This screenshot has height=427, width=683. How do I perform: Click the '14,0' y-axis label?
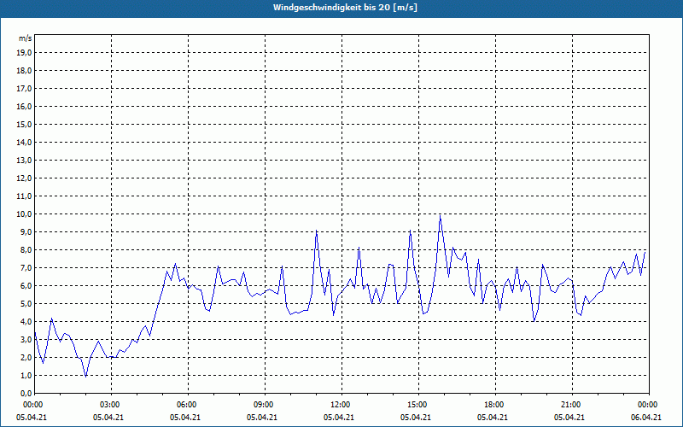point(24,142)
